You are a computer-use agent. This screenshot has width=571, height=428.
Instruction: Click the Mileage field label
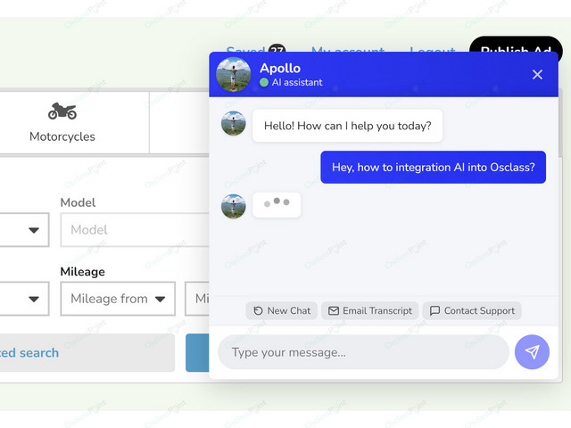[83, 272]
